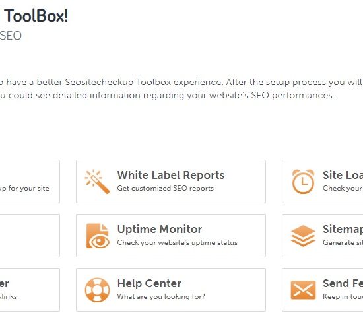
Task: Open the Send Feedback card title
Action: (x=343, y=283)
